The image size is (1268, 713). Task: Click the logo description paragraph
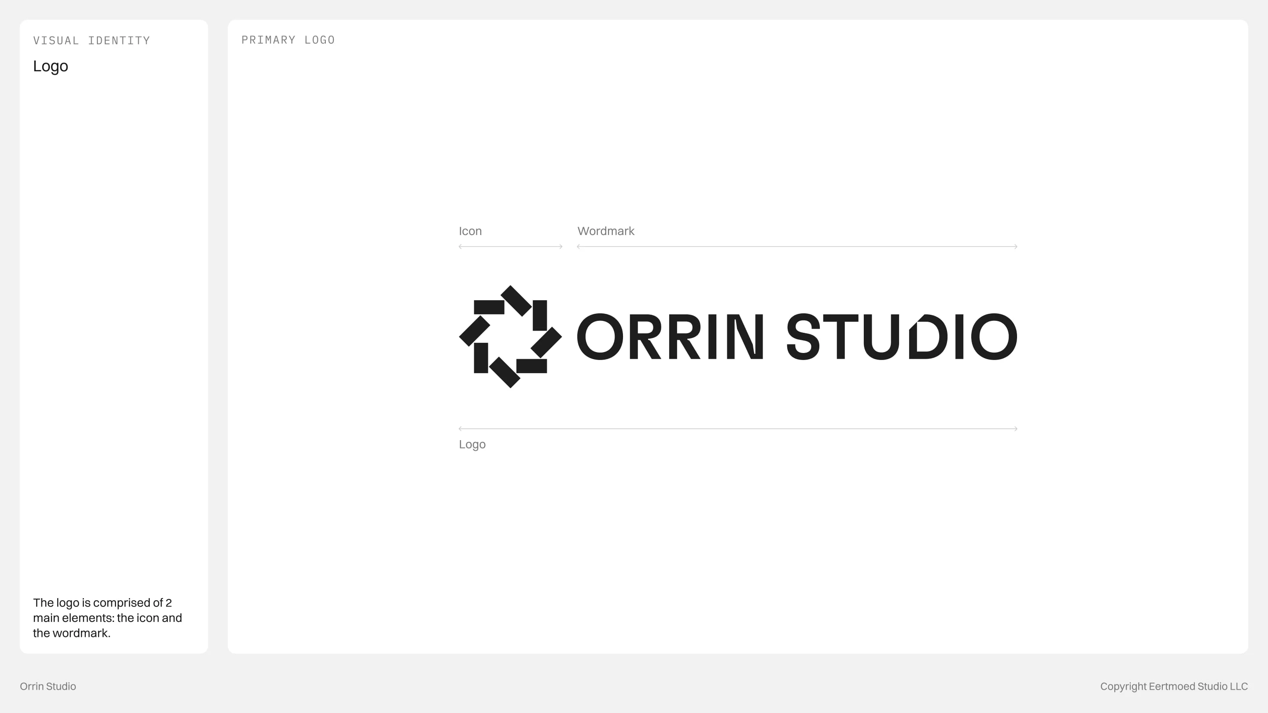coord(107,617)
